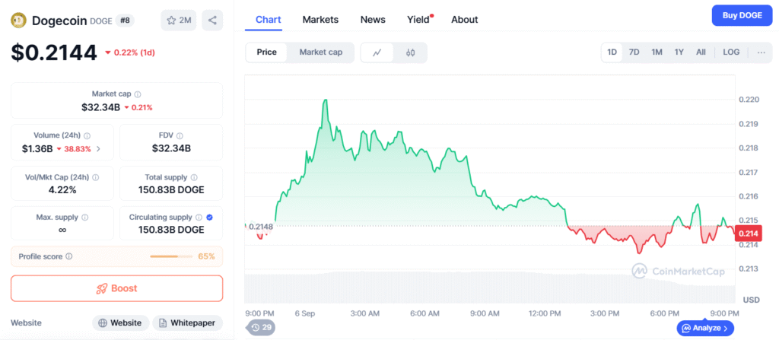Switch chart view to Market cap
The height and width of the screenshot is (340, 779).
point(320,52)
